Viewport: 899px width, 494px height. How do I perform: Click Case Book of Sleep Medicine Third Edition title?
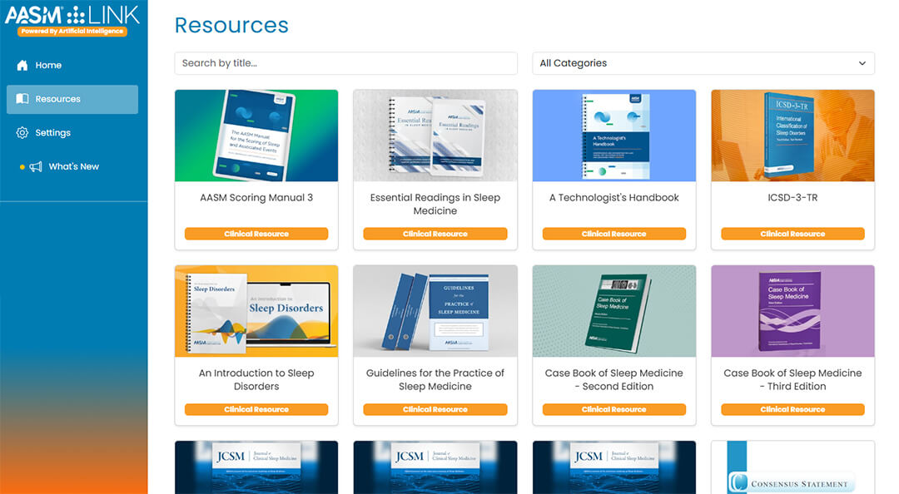(793, 379)
